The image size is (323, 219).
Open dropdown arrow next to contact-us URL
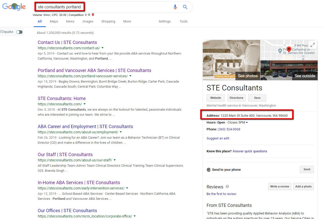(103, 48)
